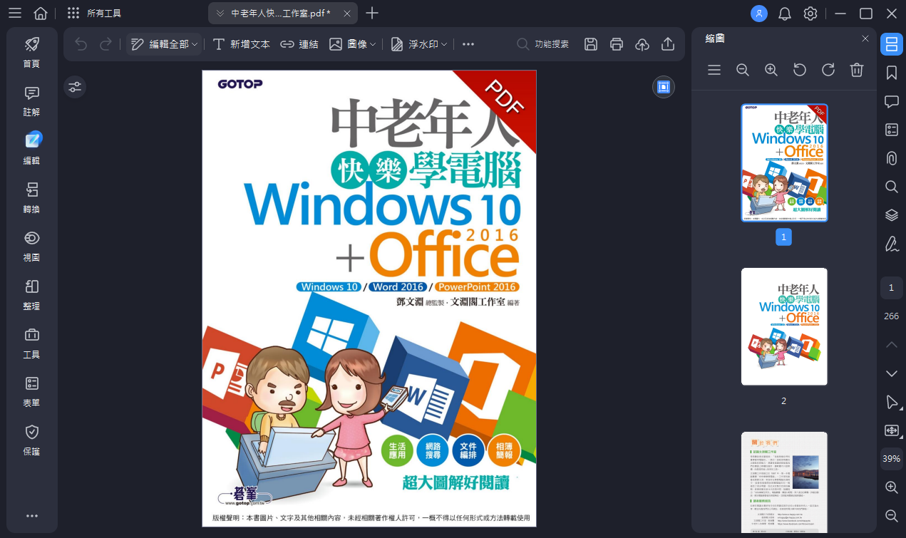
Task: Delete page with thumbnail panel trash icon
Action: coord(856,70)
